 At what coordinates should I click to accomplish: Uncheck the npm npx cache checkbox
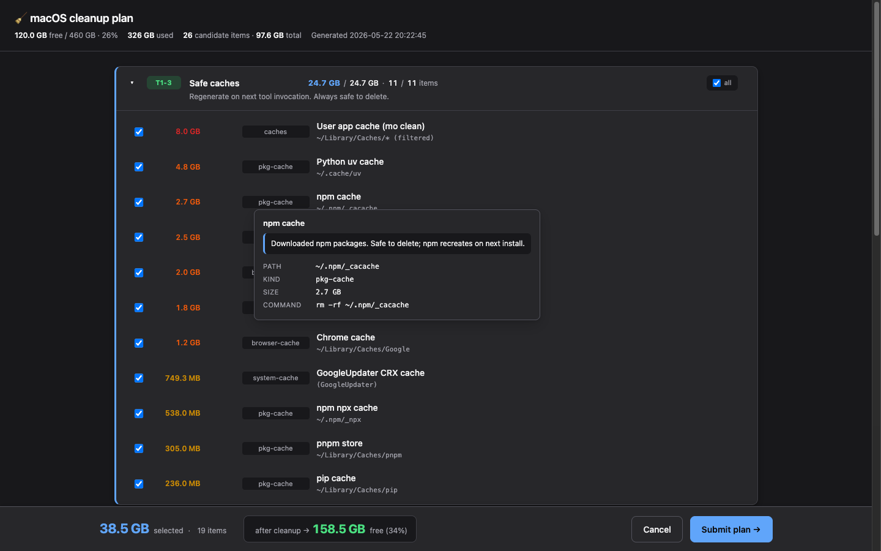click(x=139, y=413)
